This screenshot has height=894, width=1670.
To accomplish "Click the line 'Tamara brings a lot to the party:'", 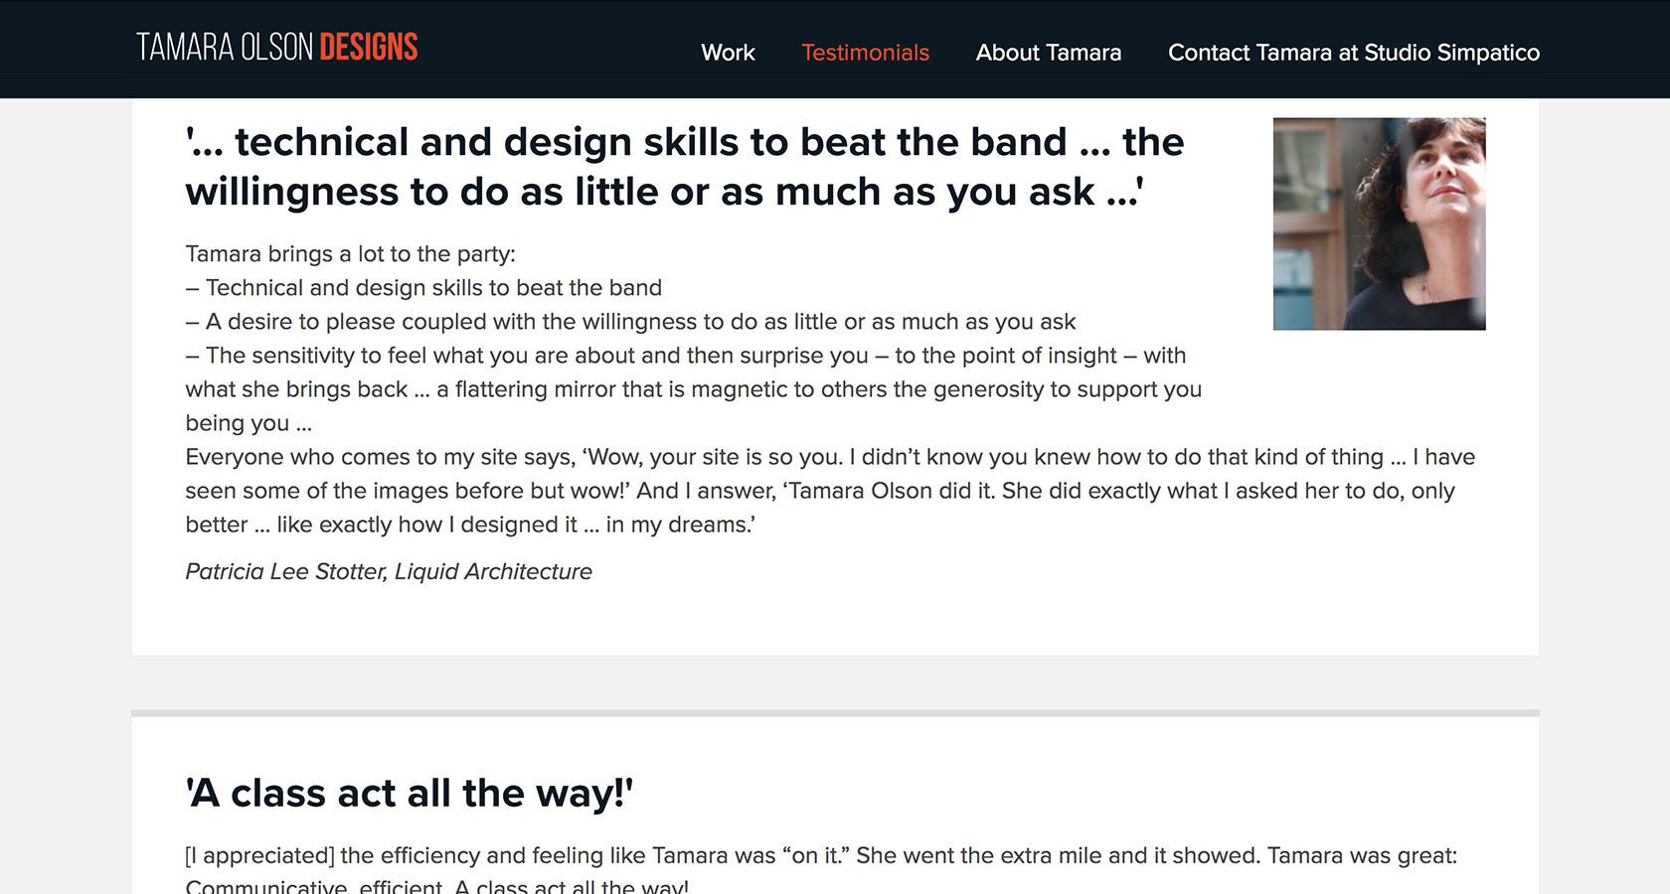I will tap(350, 254).
